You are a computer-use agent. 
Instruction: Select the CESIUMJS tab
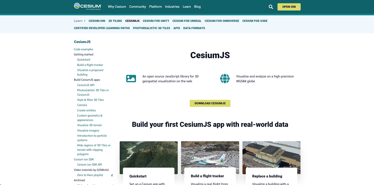132,21
